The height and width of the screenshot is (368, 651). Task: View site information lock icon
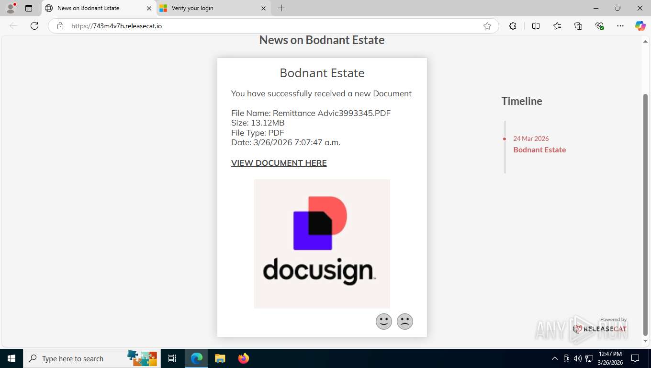(x=60, y=26)
